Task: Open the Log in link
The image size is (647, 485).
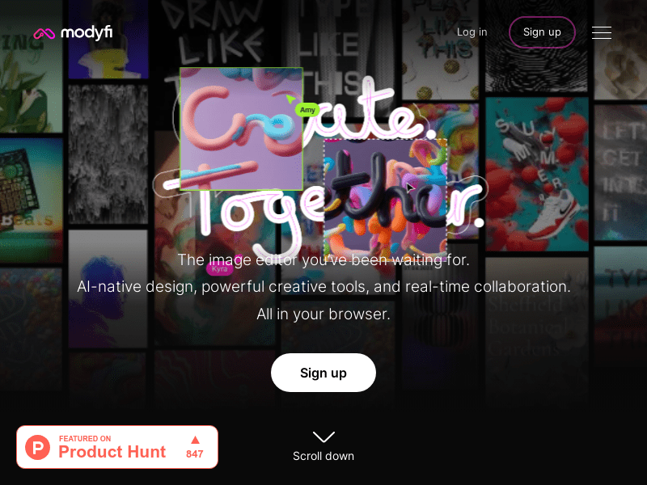Action: [x=472, y=32]
